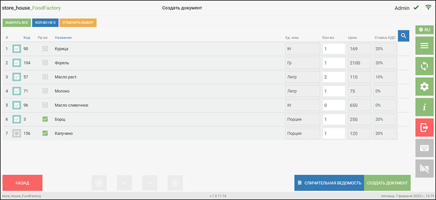Image resolution: width=436 pixels, height=200 pixels.
Task: Focus the quantity field for Курица
Action: tap(334, 49)
